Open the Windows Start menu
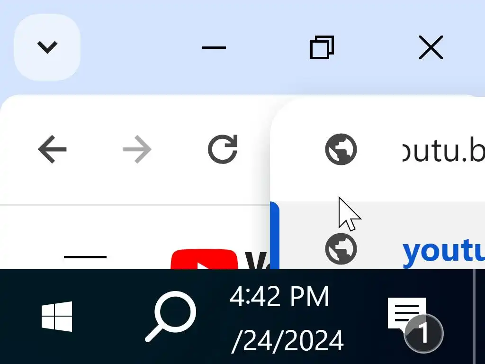 tap(57, 316)
